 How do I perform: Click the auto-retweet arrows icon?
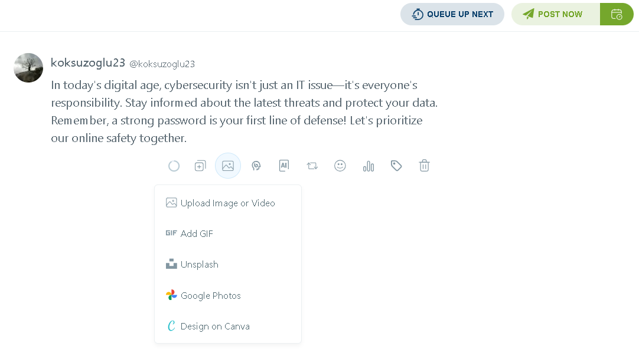pyautogui.click(x=312, y=166)
